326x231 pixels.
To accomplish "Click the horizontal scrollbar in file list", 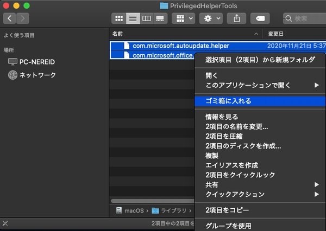I will [x=152, y=201].
